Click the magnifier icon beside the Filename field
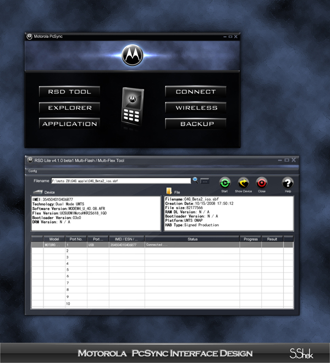Viewport: 330px width, 363px height. (x=195, y=180)
